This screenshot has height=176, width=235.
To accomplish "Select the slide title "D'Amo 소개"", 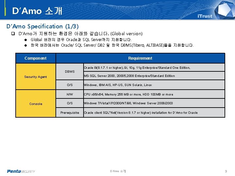I will (x=37, y=11).
